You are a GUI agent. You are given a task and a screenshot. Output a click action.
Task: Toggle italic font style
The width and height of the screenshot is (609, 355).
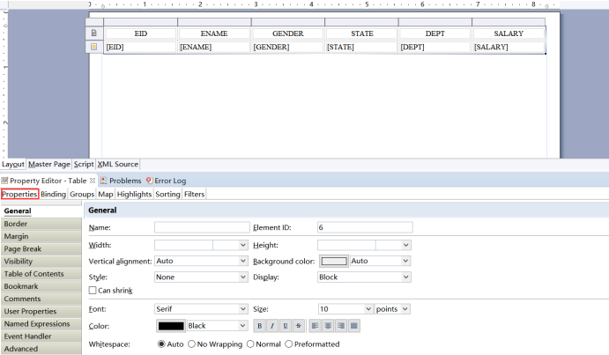[x=272, y=326]
